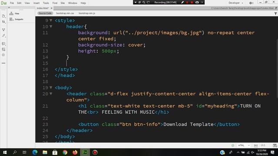
Task: Click the red pause recording button
Action: coord(187,2)
